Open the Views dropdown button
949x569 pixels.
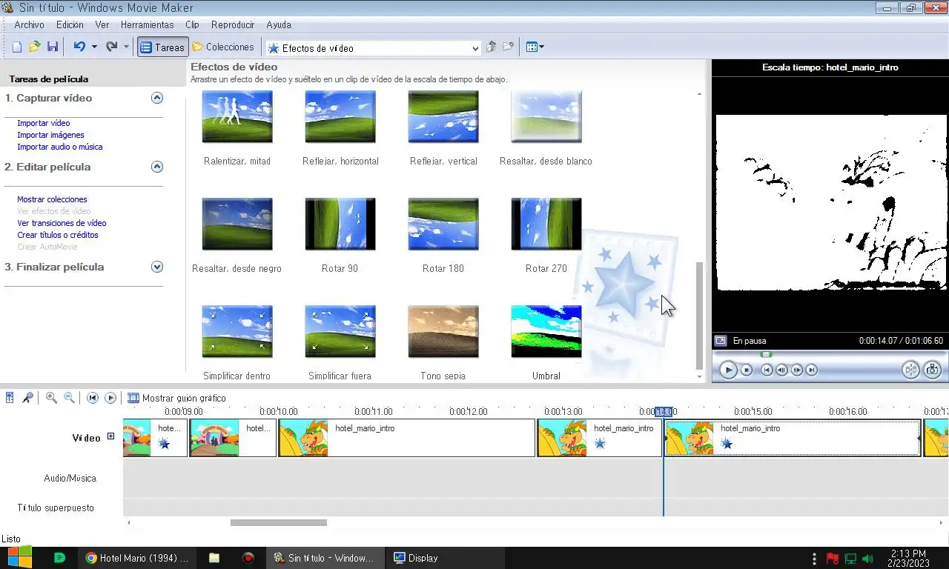[x=535, y=47]
